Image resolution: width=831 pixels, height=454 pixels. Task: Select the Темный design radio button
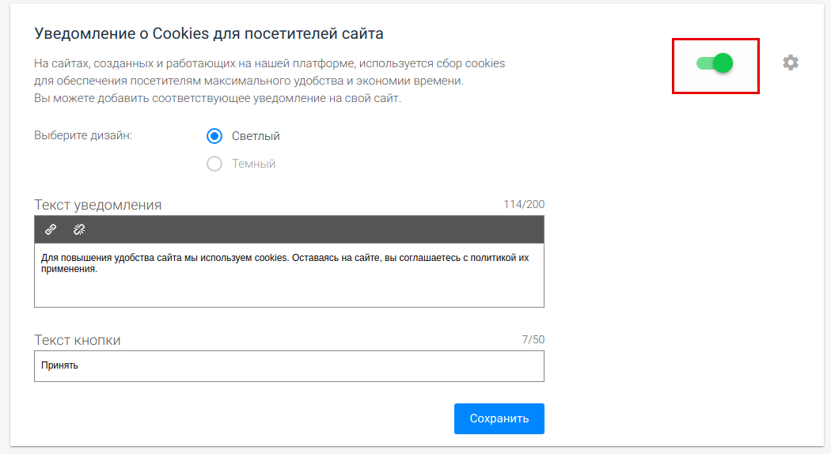214,164
